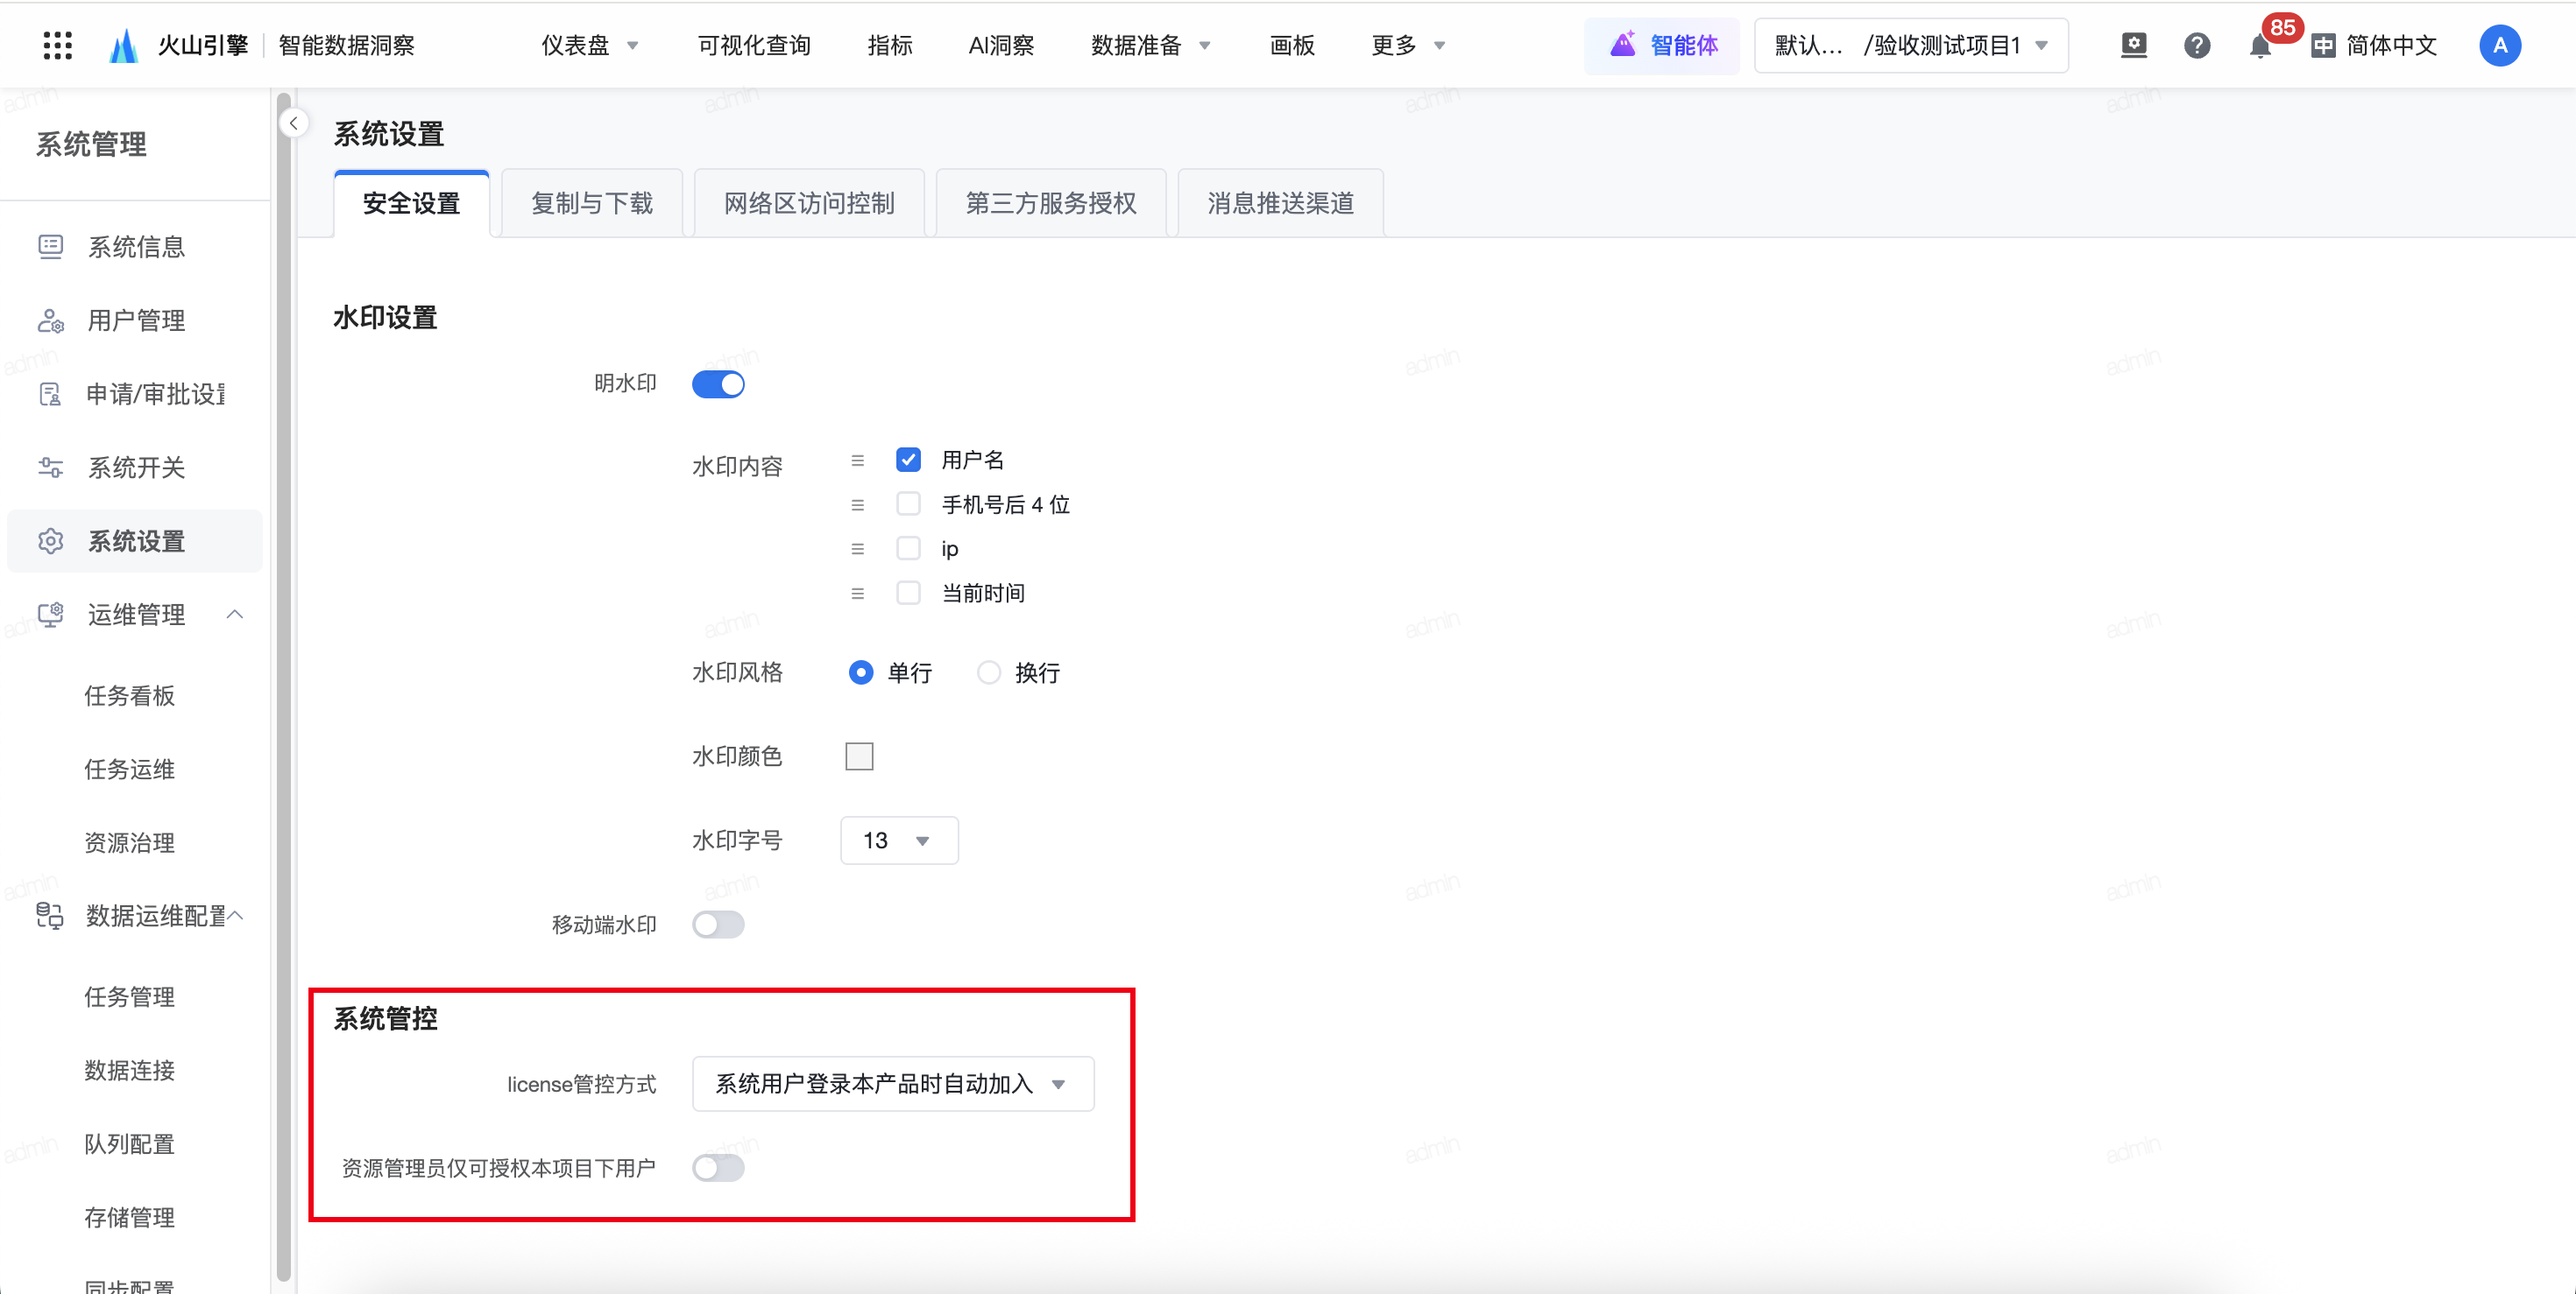Collapse the sidebar using arrow icon
The width and height of the screenshot is (2576, 1294).
click(294, 123)
